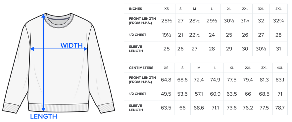The width and height of the screenshot is (292, 122).
Task: Click the 64.8 front length cell
Action: tap(166, 80)
